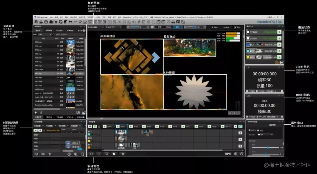Screen dimensions: 317x174
Task: Open the 工具 menu
Action: [109, 17]
